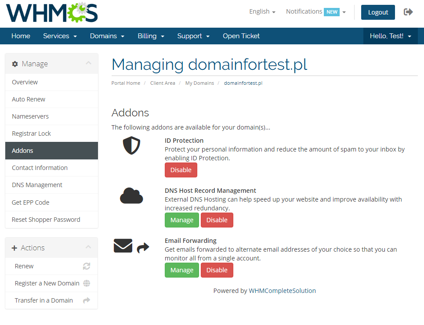Screen dimensions: 424x325
Task: Click the Managing domainfortest.pl heading
Action: click(x=210, y=65)
